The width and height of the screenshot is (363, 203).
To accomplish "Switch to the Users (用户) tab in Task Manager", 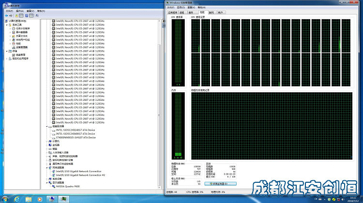I will pos(220,13).
